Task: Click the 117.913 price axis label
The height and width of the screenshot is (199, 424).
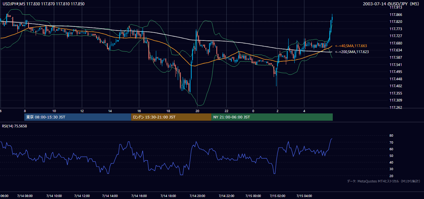Action: tap(396, 8)
